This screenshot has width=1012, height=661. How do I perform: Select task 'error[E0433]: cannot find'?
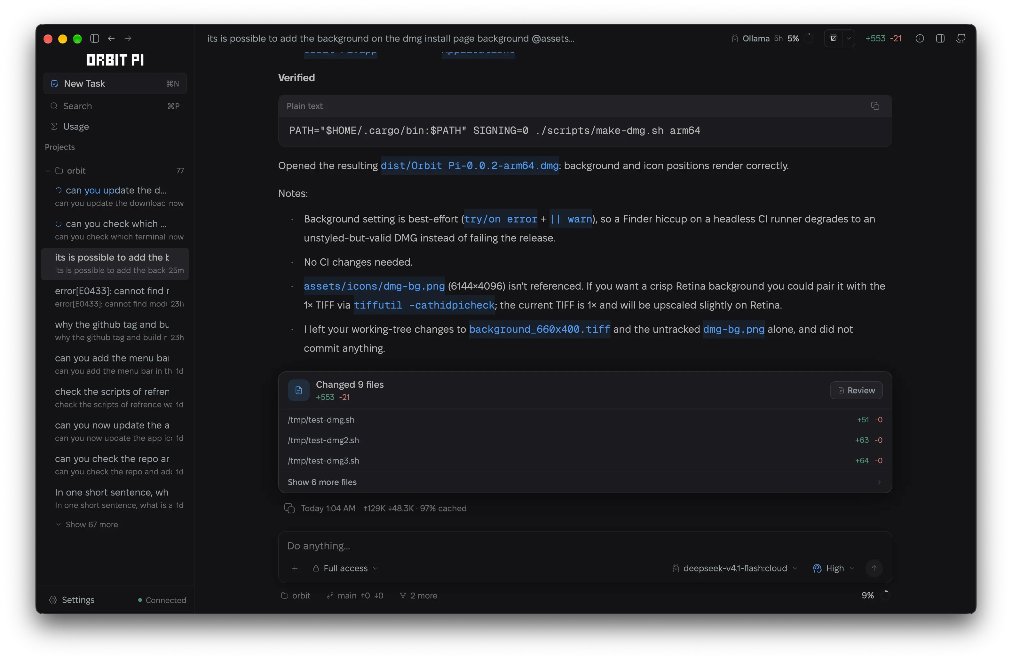[x=115, y=297]
